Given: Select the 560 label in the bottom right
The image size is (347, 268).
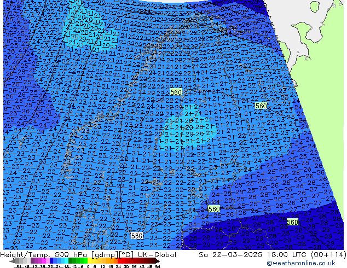Looking at the screenshot, I should (292, 222).
